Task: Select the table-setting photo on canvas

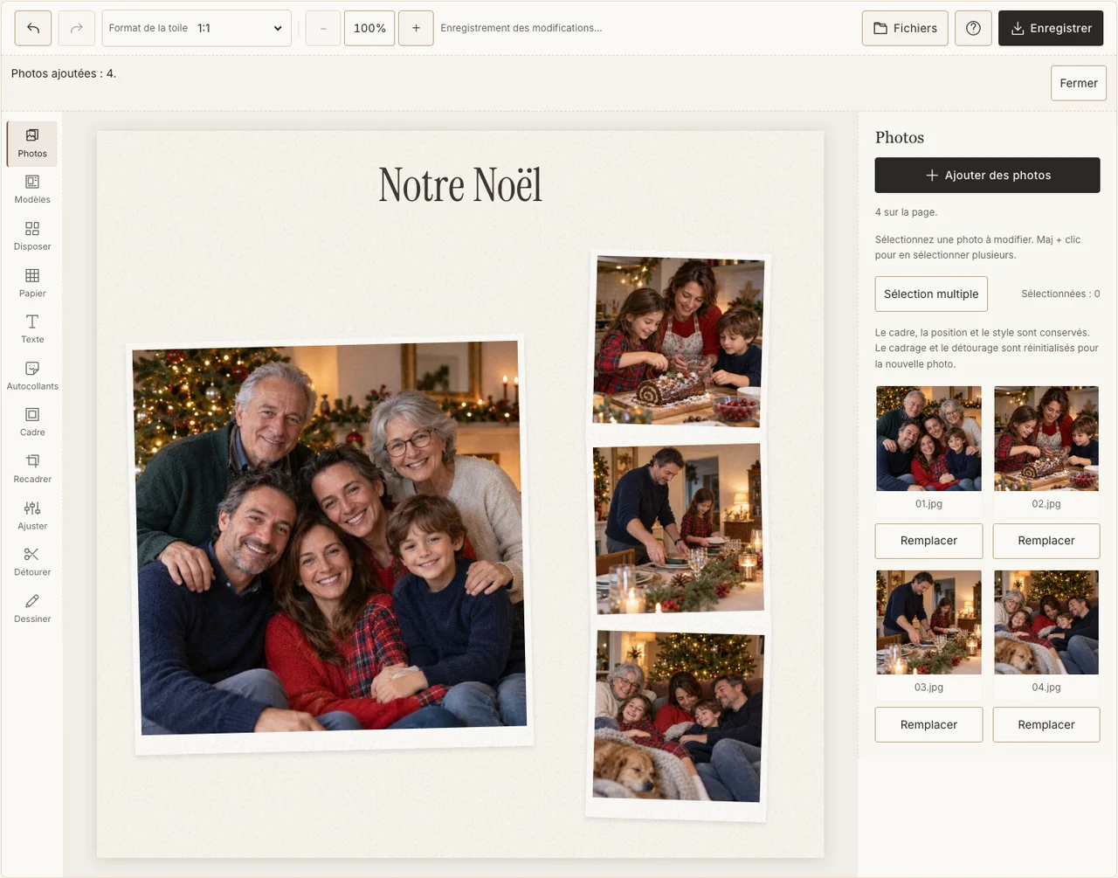Action: tap(678, 529)
